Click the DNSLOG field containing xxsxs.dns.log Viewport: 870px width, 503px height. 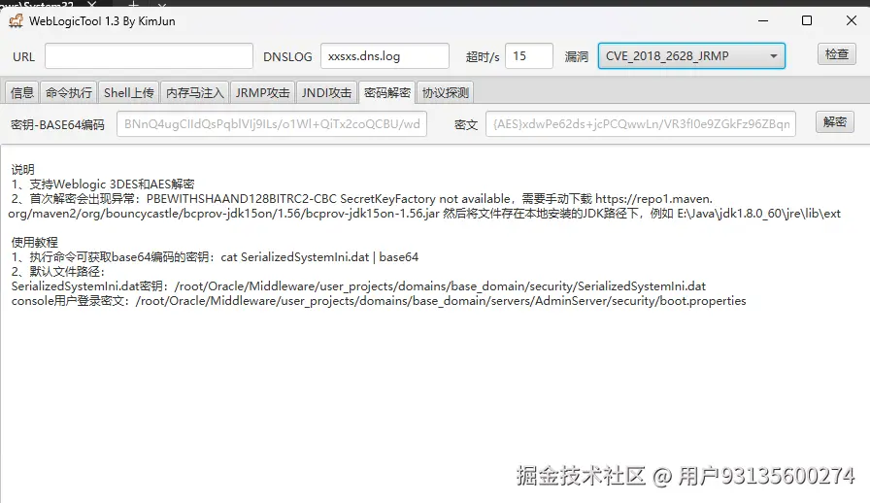(x=385, y=56)
